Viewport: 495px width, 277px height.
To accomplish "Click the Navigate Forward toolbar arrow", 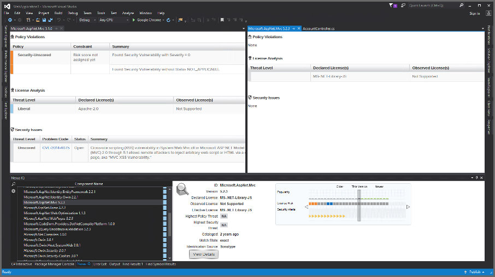I will click(x=20, y=20).
